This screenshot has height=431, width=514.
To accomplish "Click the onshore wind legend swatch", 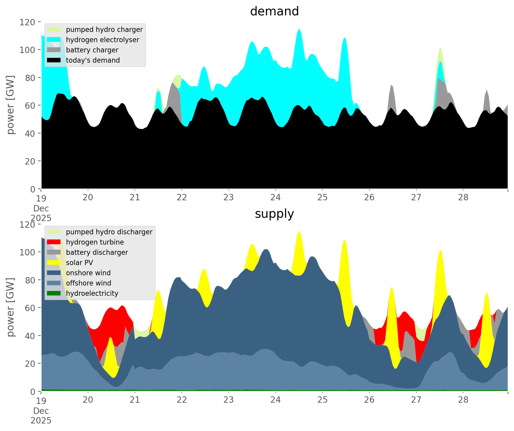I will [54, 273].
